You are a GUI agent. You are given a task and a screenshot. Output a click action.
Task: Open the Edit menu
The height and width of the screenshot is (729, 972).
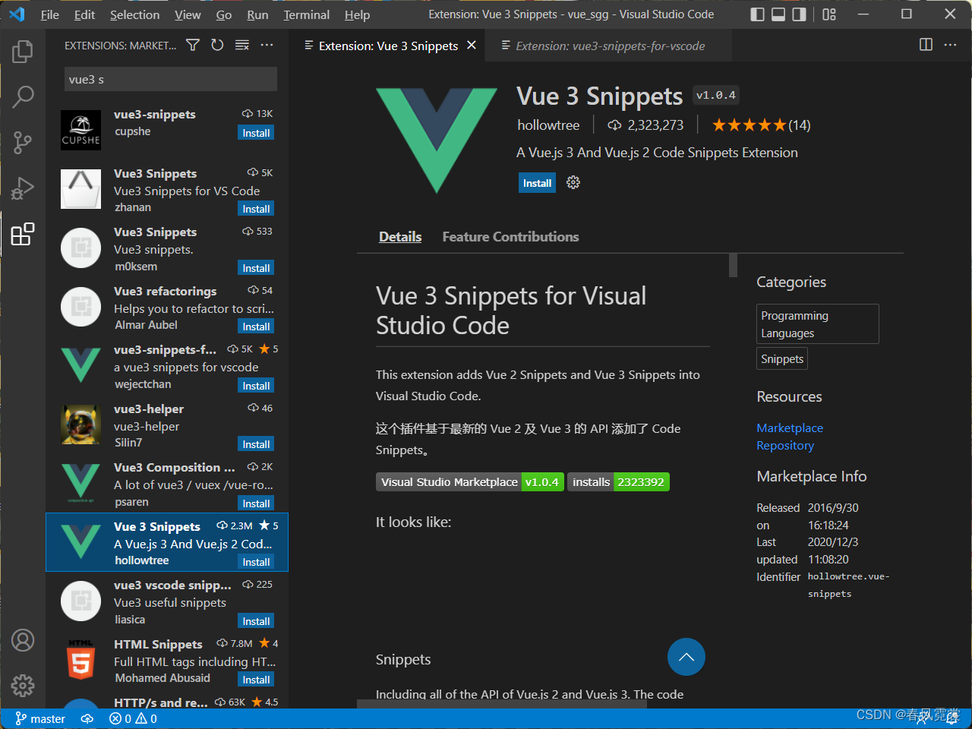pos(84,14)
